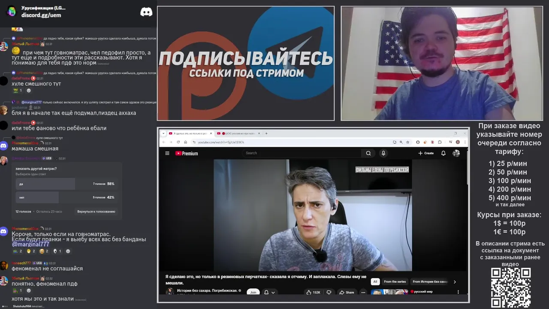The width and height of the screenshot is (549, 309).
Task: Open channel avatar of Истории без сахара
Action: coord(170,291)
